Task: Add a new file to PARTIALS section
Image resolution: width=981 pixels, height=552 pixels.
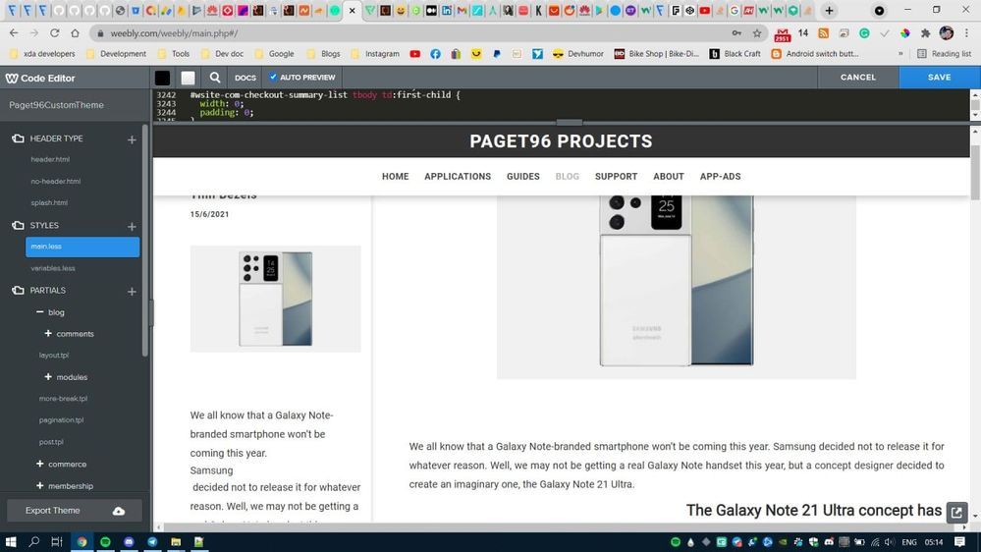Action: coord(132,291)
